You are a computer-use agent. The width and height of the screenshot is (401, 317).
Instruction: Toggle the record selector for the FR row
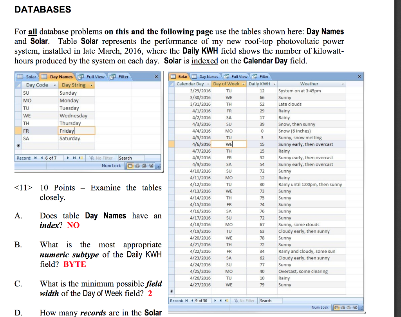click(x=18, y=131)
